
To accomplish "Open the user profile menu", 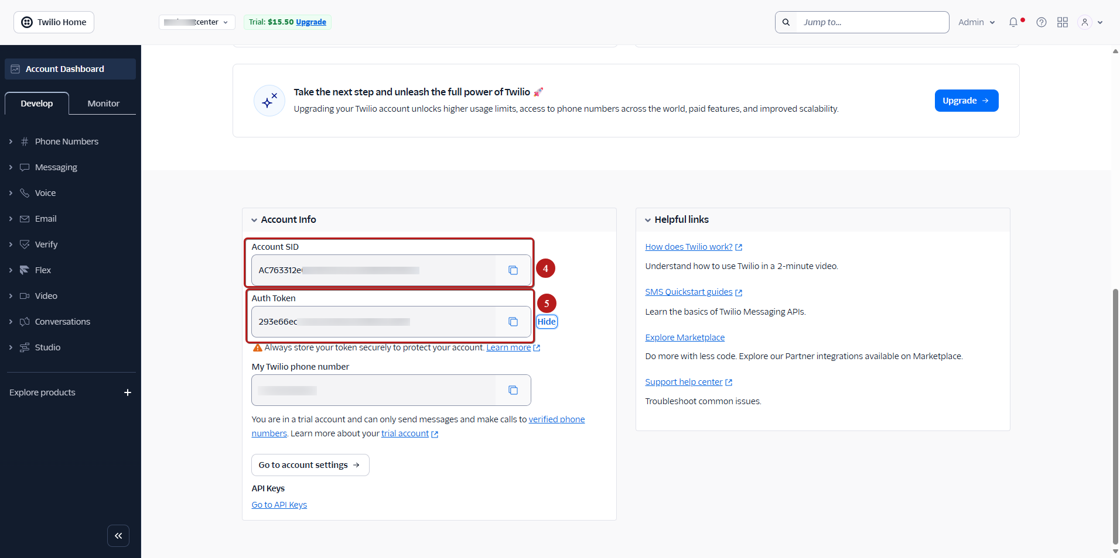I will click(x=1090, y=22).
